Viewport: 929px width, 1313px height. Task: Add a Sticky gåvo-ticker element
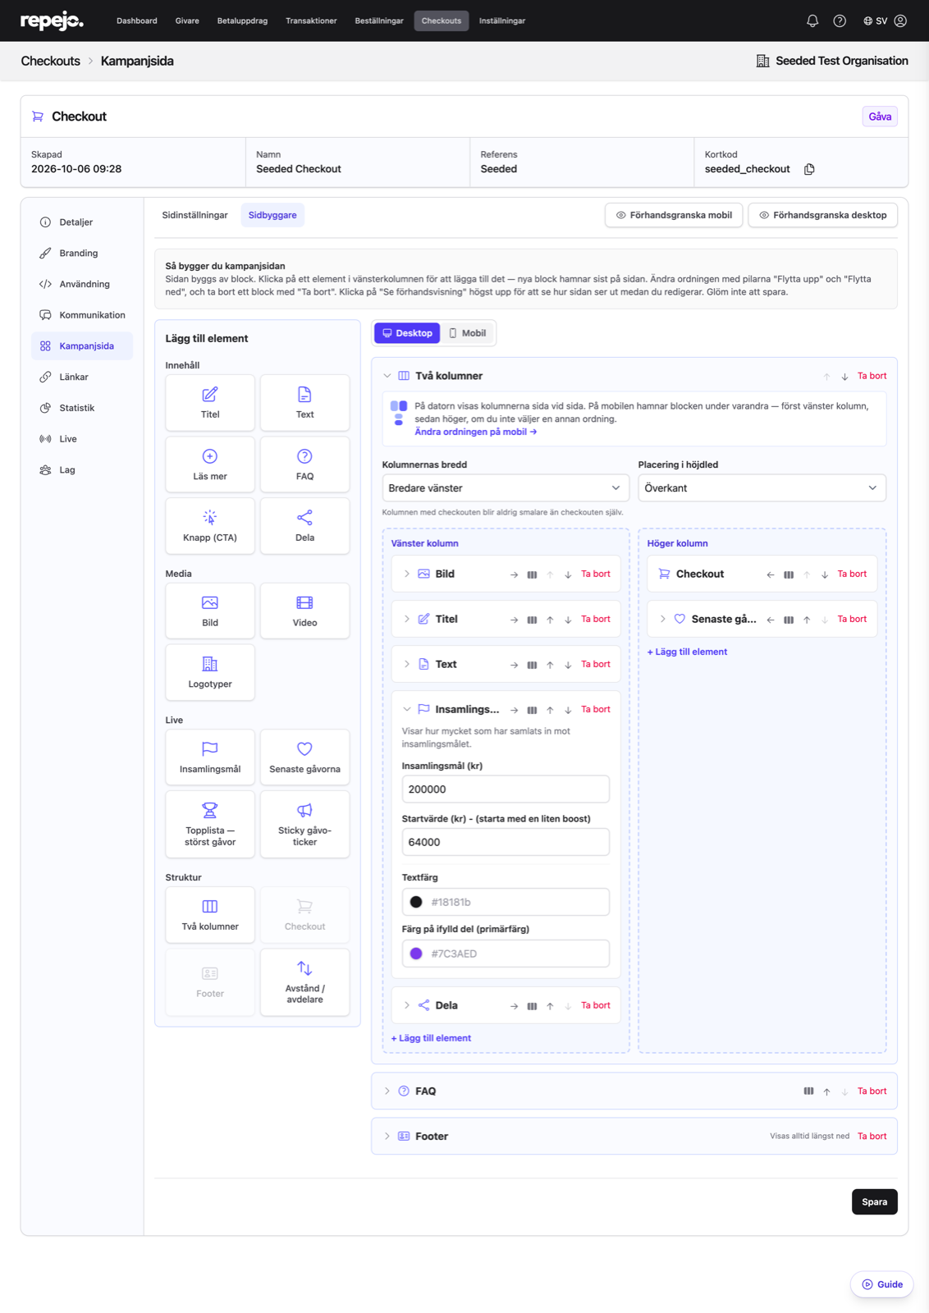304,824
